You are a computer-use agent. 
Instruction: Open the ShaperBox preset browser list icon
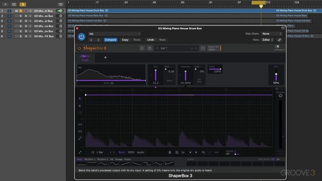(x=142, y=48)
